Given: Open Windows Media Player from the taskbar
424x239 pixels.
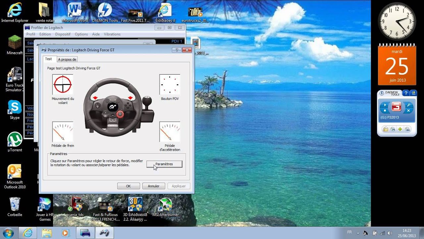Looking at the screenshot, I should pyautogui.click(x=66, y=233).
